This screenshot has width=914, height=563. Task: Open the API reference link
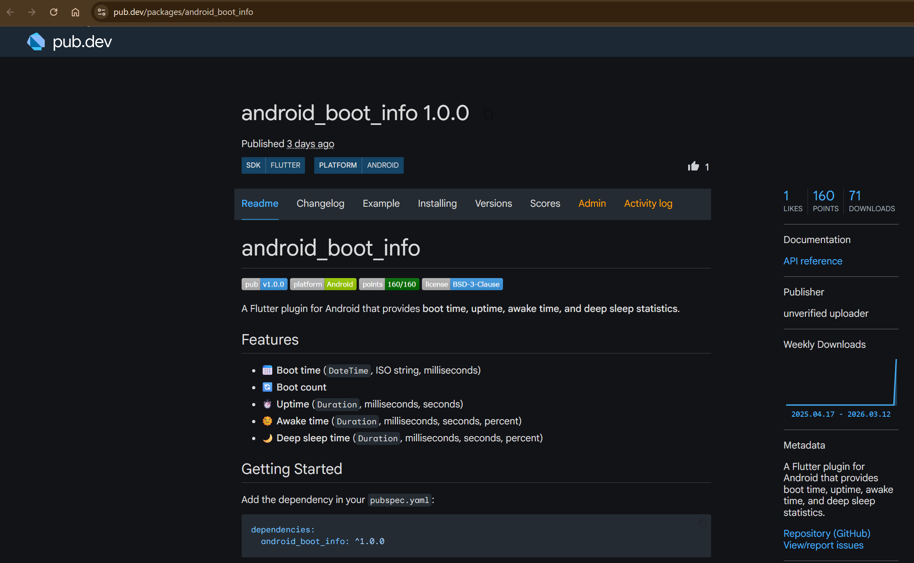[x=813, y=261]
